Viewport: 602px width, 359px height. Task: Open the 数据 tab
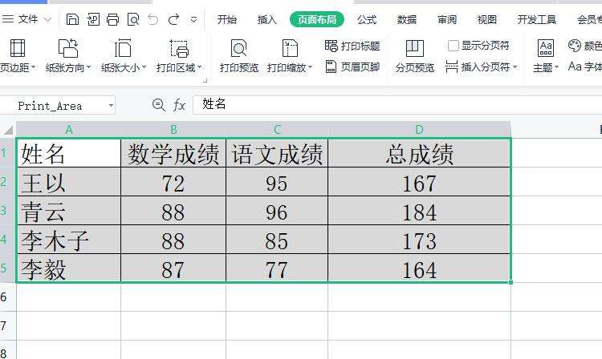pyautogui.click(x=407, y=19)
